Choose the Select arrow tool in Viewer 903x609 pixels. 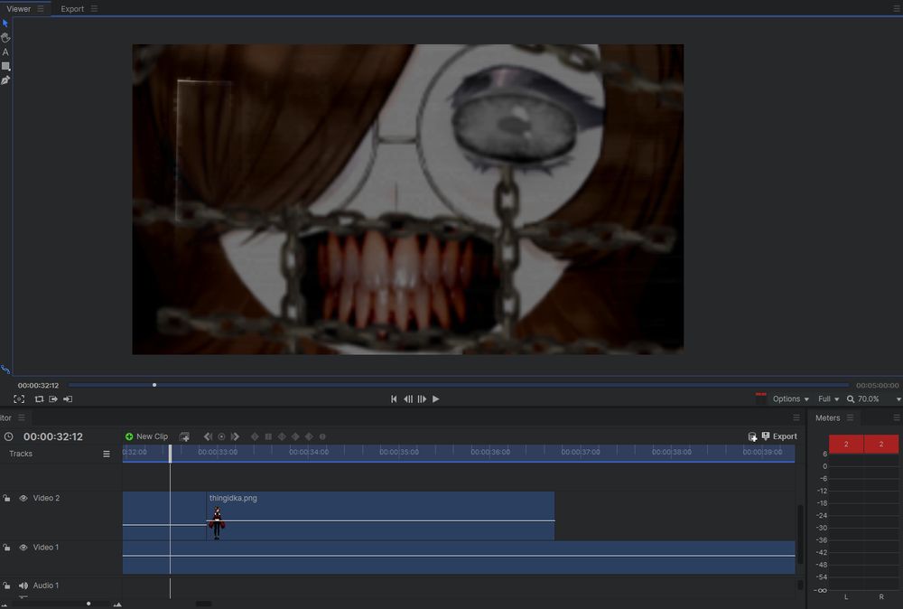(5, 23)
